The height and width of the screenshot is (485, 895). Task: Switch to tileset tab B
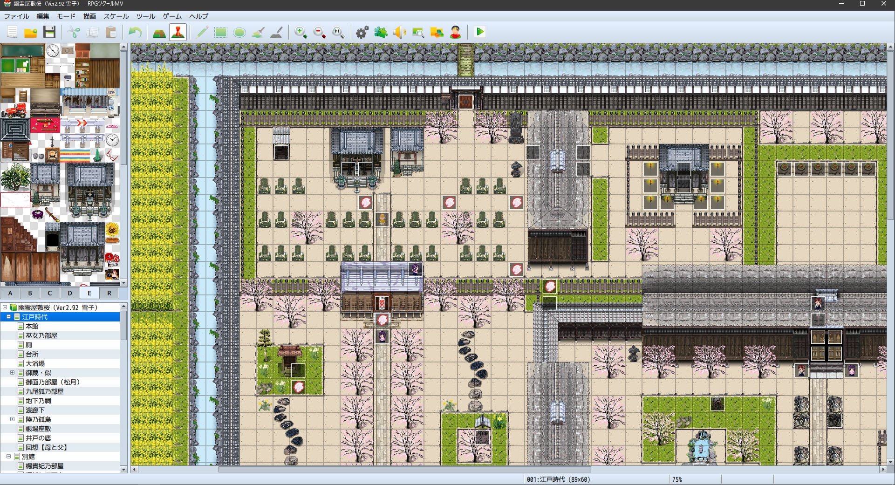click(x=30, y=293)
